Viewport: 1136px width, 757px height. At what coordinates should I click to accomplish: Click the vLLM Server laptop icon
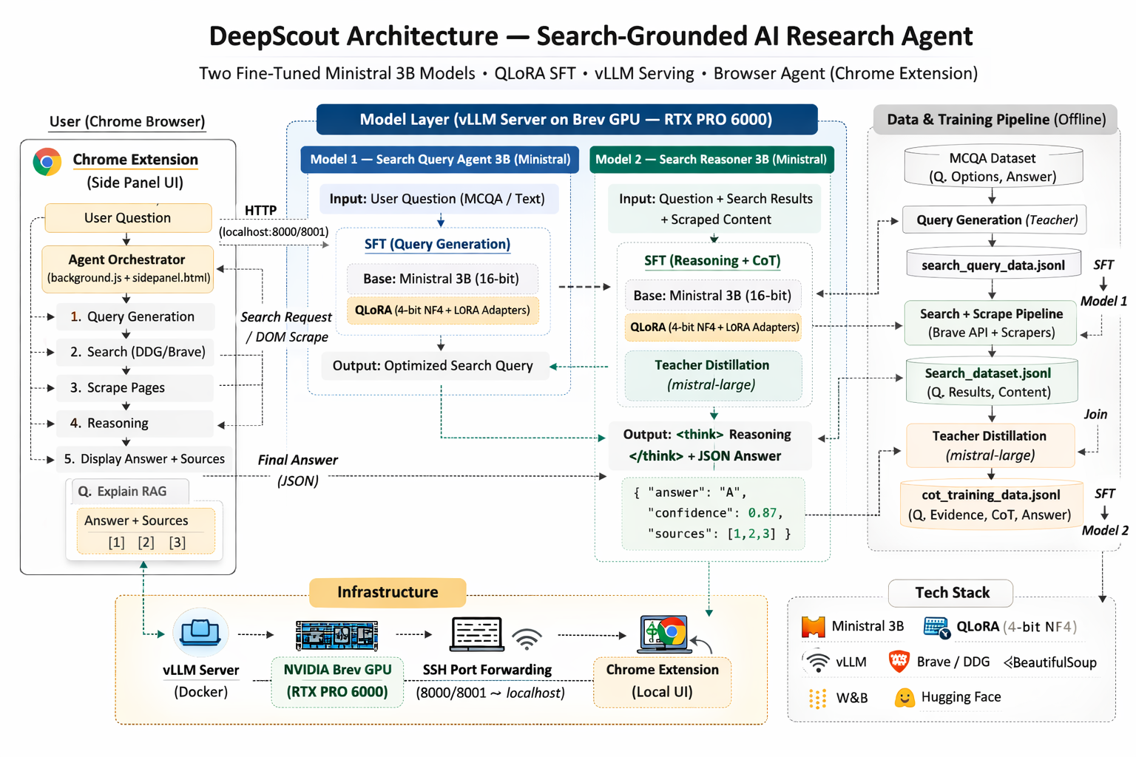[200, 633]
